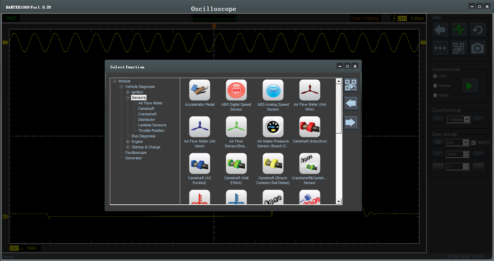Select the Single acquisition mode
The height and width of the screenshot is (261, 494).
coord(435,95)
